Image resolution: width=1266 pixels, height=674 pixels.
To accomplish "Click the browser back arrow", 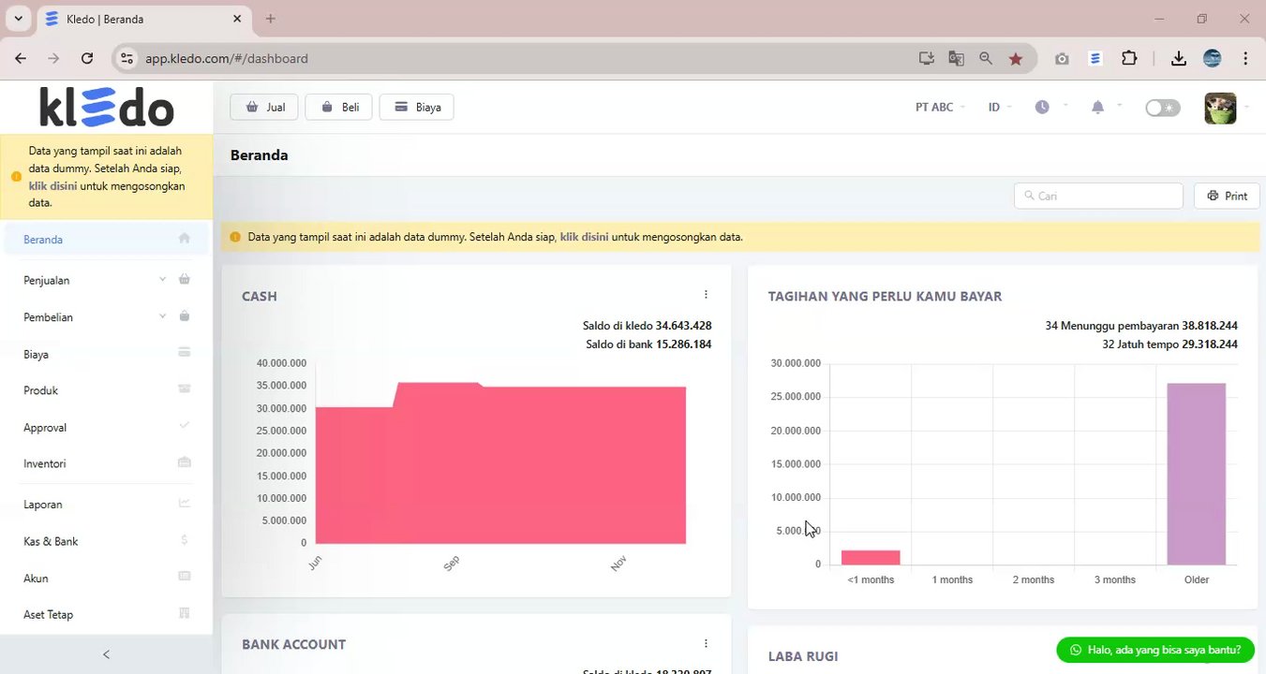I will pyautogui.click(x=21, y=58).
